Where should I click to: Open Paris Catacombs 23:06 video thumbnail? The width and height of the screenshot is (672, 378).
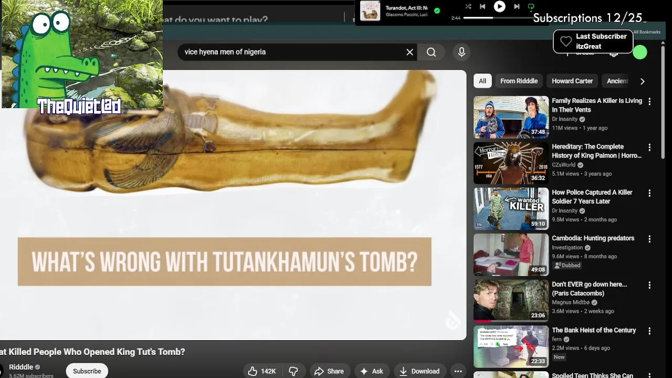click(x=511, y=300)
